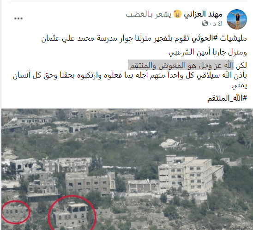
Task: Click the brown building with red columns
Action: click(x=88, y=183)
